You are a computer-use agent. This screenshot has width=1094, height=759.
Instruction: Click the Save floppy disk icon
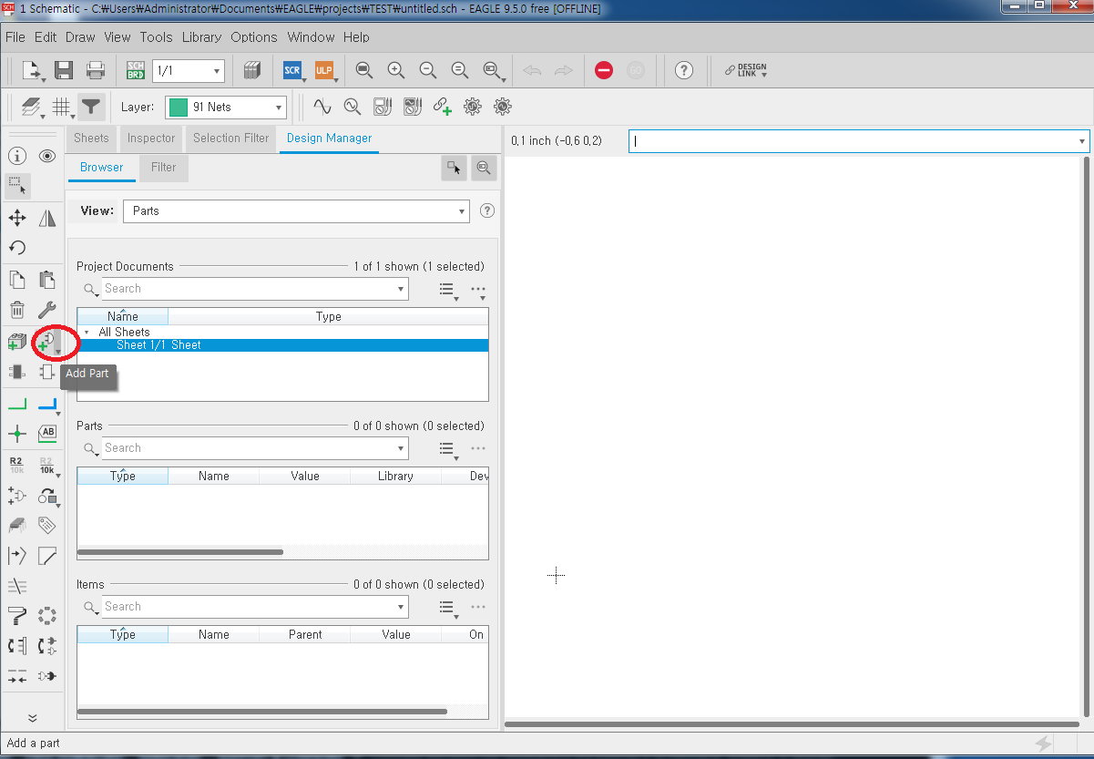[x=64, y=70]
